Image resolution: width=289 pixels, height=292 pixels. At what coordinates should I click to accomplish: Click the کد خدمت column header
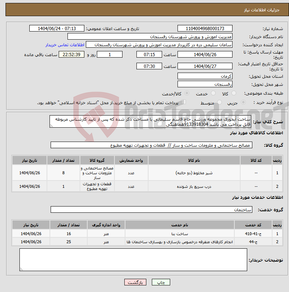point(253,225)
